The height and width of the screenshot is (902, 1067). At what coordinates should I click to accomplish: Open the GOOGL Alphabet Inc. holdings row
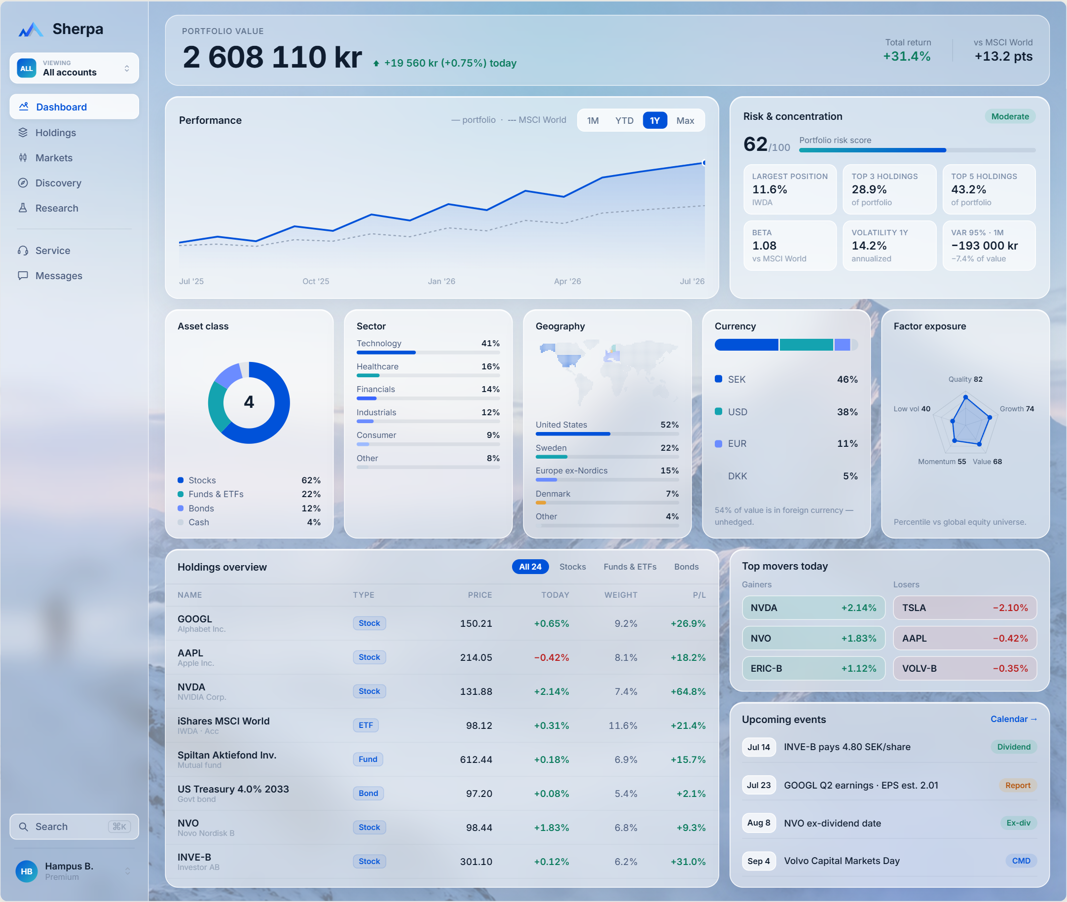click(x=442, y=623)
